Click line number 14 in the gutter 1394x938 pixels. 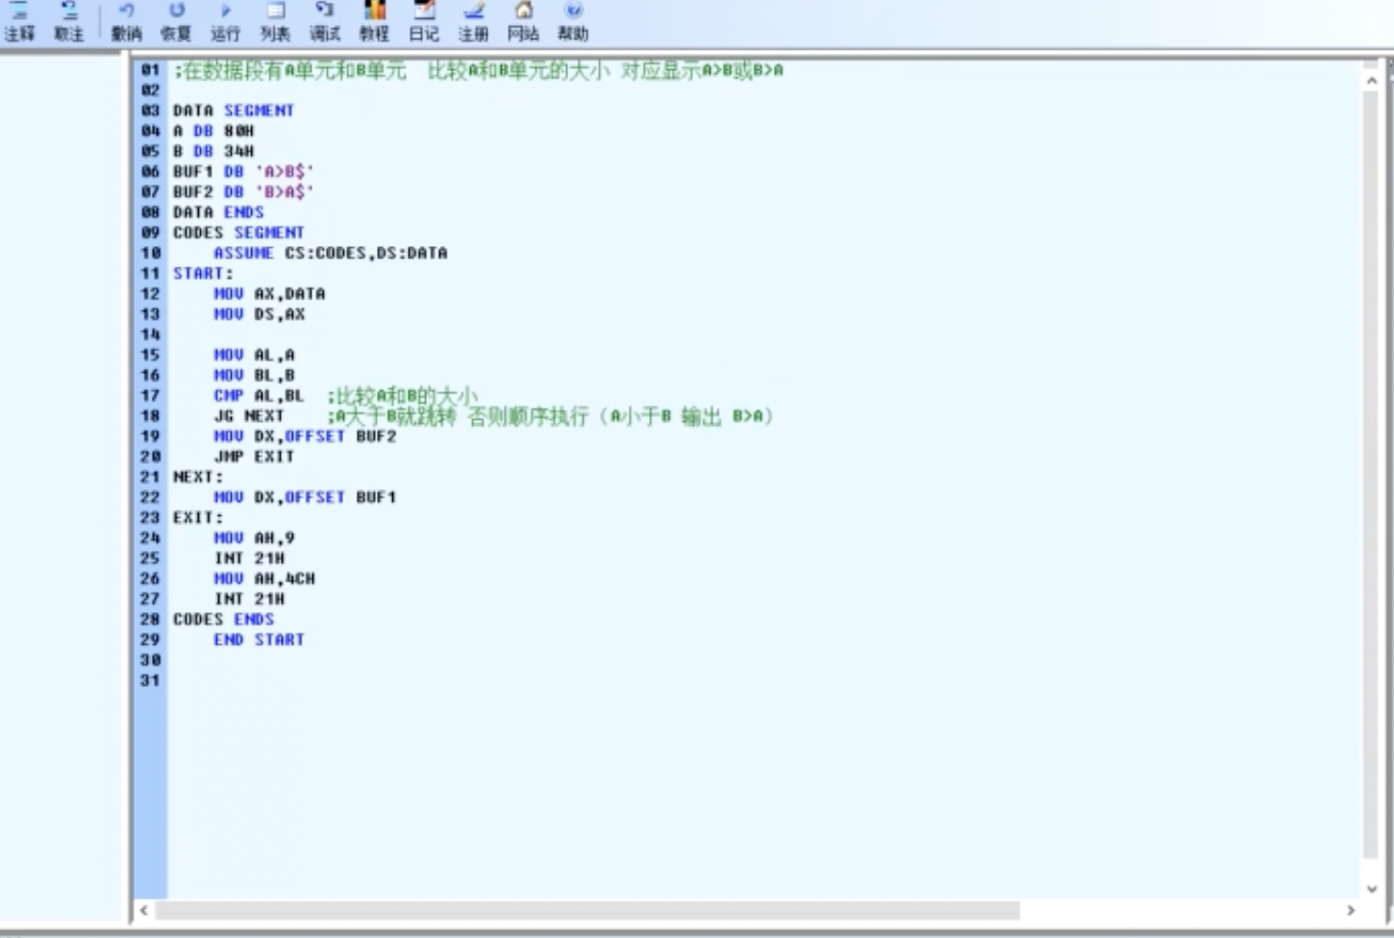point(150,334)
